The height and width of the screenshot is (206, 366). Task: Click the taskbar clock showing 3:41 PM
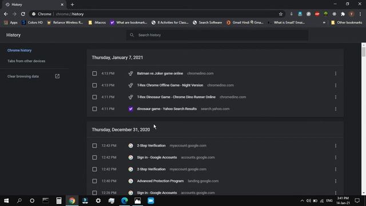coord(343,201)
